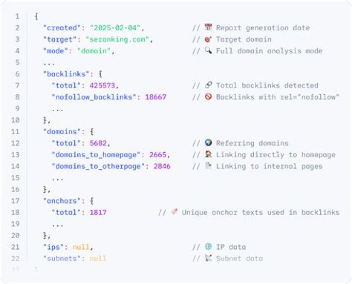Click the satellite emoji beside Subnet data
The height and width of the screenshot is (284, 352).
(x=208, y=259)
